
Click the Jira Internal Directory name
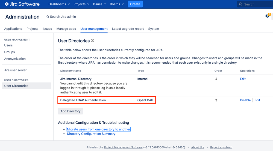pos(76,79)
